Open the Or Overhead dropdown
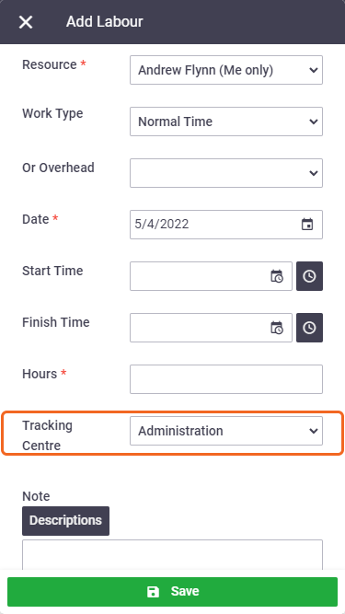 226,173
